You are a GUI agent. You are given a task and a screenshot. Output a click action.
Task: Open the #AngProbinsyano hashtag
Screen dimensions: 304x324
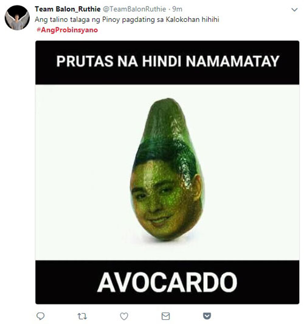(x=67, y=30)
